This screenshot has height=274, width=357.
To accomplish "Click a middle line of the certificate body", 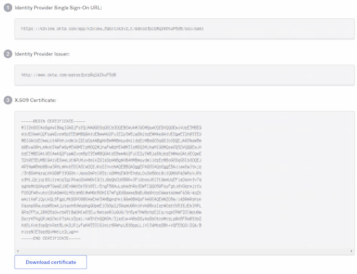I will (x=111, y=180).
